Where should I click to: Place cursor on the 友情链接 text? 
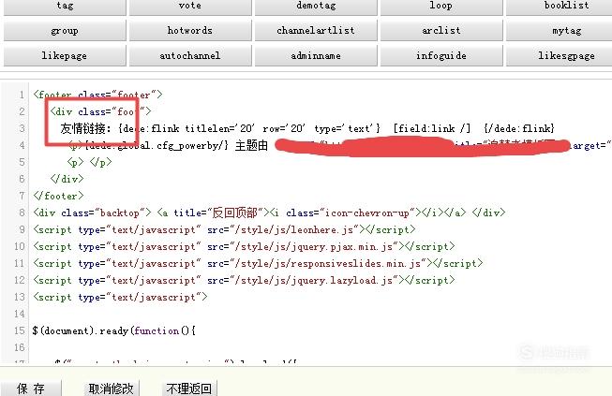click(85, 128)
